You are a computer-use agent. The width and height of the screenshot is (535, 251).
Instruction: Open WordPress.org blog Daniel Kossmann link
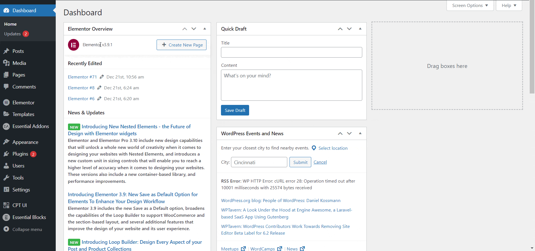(281, 201)
